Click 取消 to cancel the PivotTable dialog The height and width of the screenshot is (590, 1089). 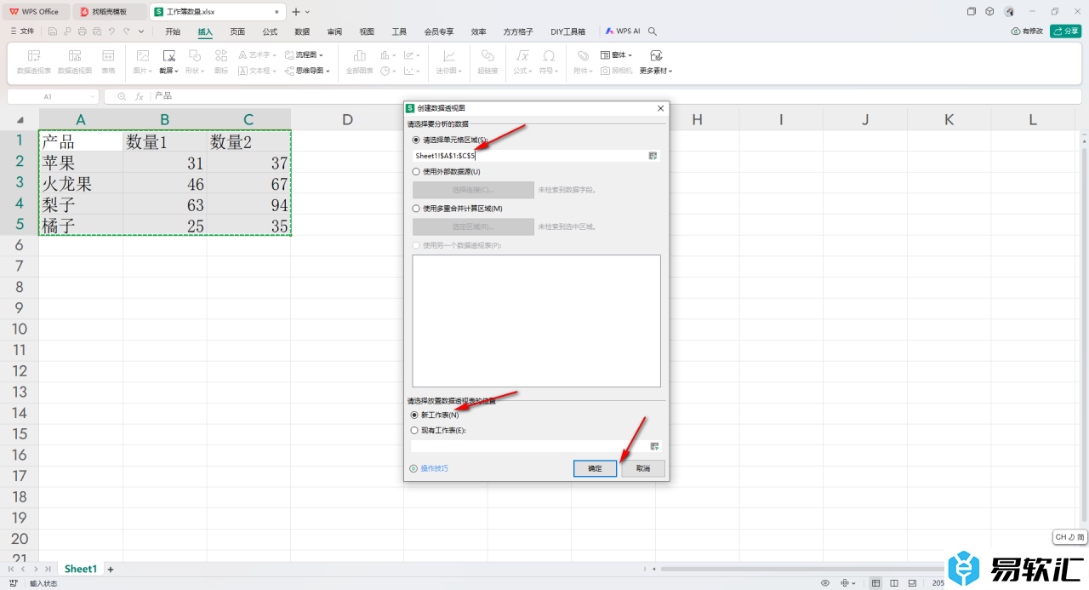point(643,468)
